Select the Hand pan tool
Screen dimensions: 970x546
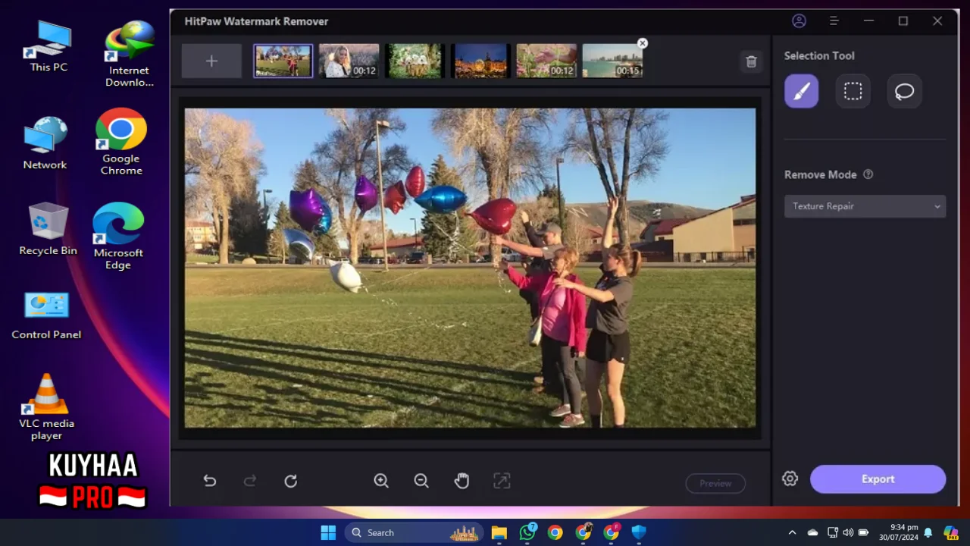point(462,481)
